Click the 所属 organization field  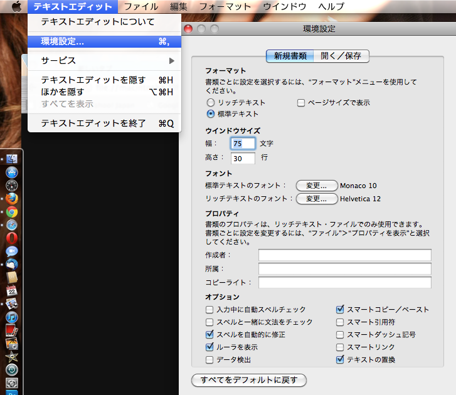pos(344,268)
